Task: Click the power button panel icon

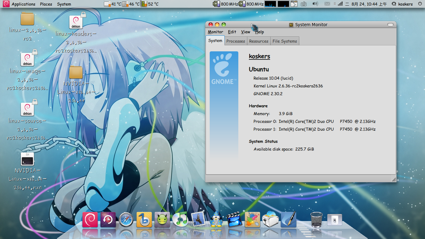Action: 420,4
